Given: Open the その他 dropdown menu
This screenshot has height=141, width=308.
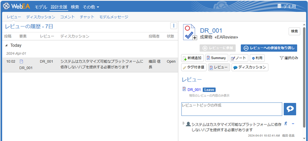Looking at the screenshot, I should pos(91,7).
